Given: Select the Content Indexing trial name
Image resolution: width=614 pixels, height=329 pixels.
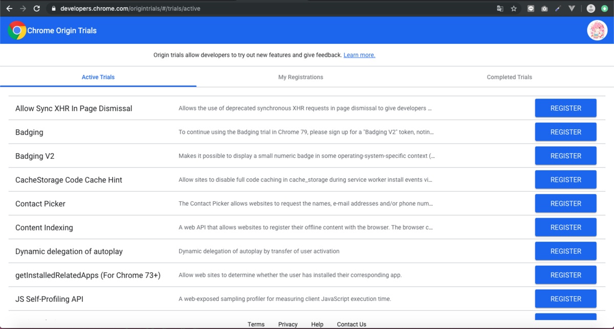Looking at the screenshot, I should (x=44, y=228).
